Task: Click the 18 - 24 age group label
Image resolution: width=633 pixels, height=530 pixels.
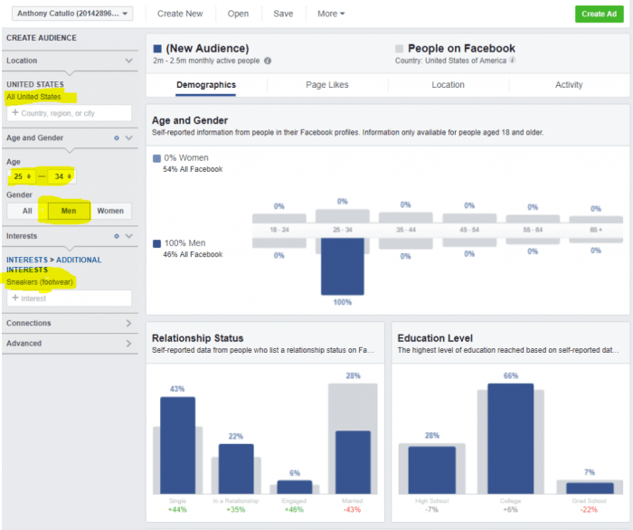Action: pyautogui.click(x=279, y=230)
